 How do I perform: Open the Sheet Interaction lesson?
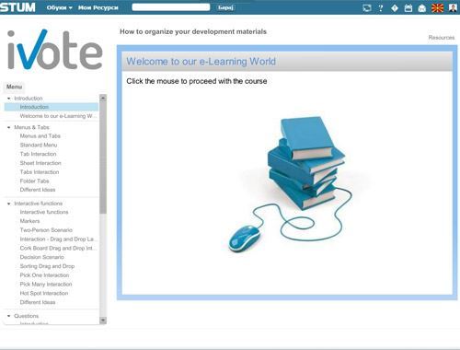coord(40,163)
